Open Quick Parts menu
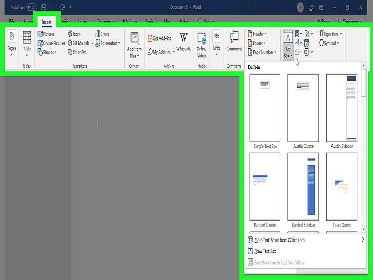The height and width of the screenshot is (280, 373). (x=298, y=34)
